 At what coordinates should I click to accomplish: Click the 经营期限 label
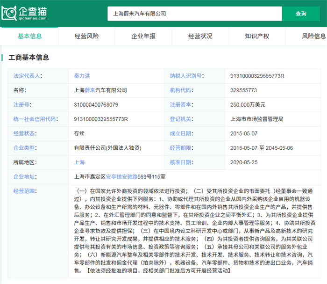(x=181, y=148)
